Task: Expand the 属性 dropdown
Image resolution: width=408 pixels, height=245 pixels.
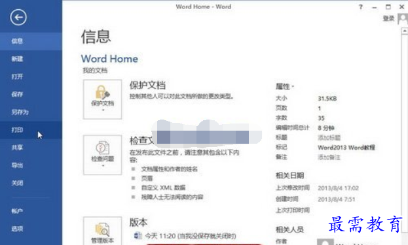Action: pos(285,86)
